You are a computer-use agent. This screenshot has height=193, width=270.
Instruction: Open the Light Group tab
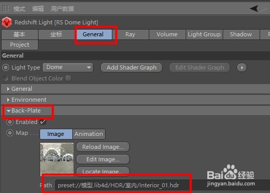coord(204,34)
